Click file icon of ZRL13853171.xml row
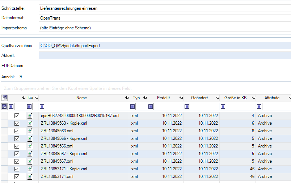Screen dimensions: 291x183 click(x=30, y=176)
